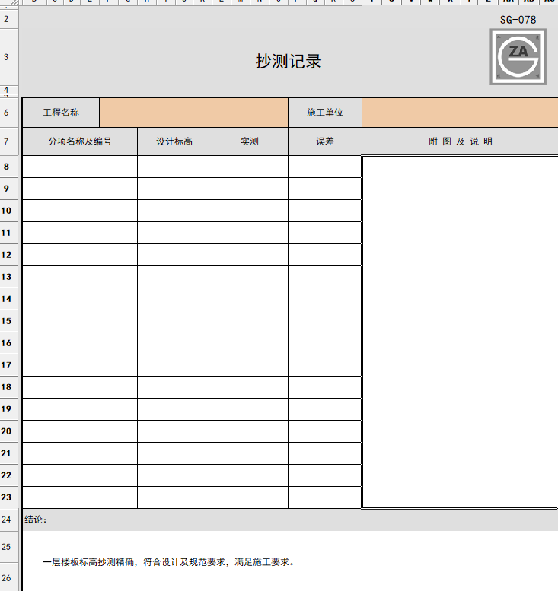Select row 7 via its row header
This screenshot has width=558, height=591.
tap(9, 141)
